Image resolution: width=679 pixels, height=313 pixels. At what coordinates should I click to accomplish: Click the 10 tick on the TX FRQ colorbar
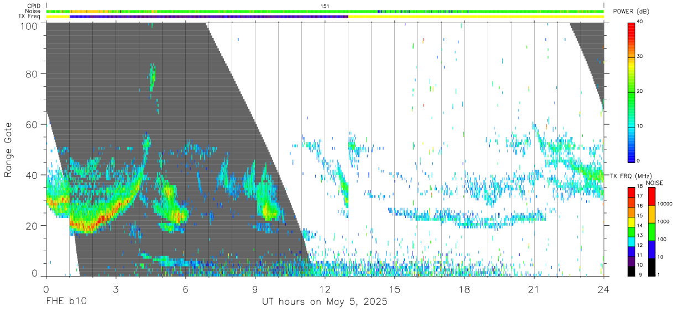pos(640,265)
